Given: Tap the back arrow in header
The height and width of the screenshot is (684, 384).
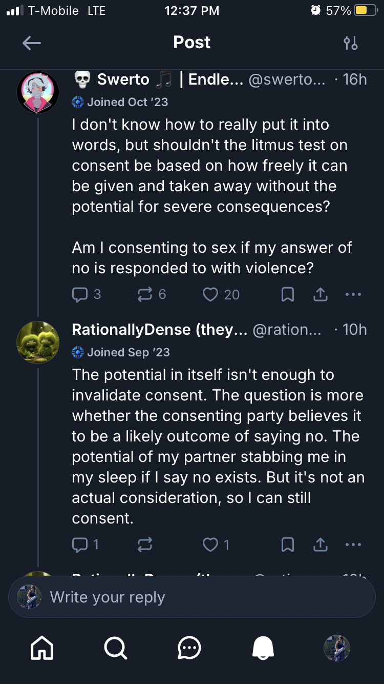Looking at the screenshot, I should pos(32,43).
